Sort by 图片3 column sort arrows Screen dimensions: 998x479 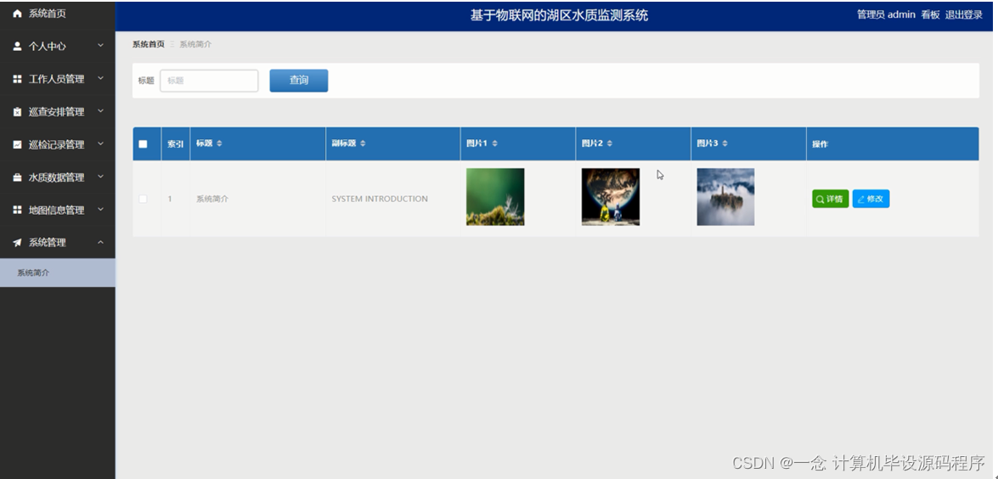[x=725, y=144]
